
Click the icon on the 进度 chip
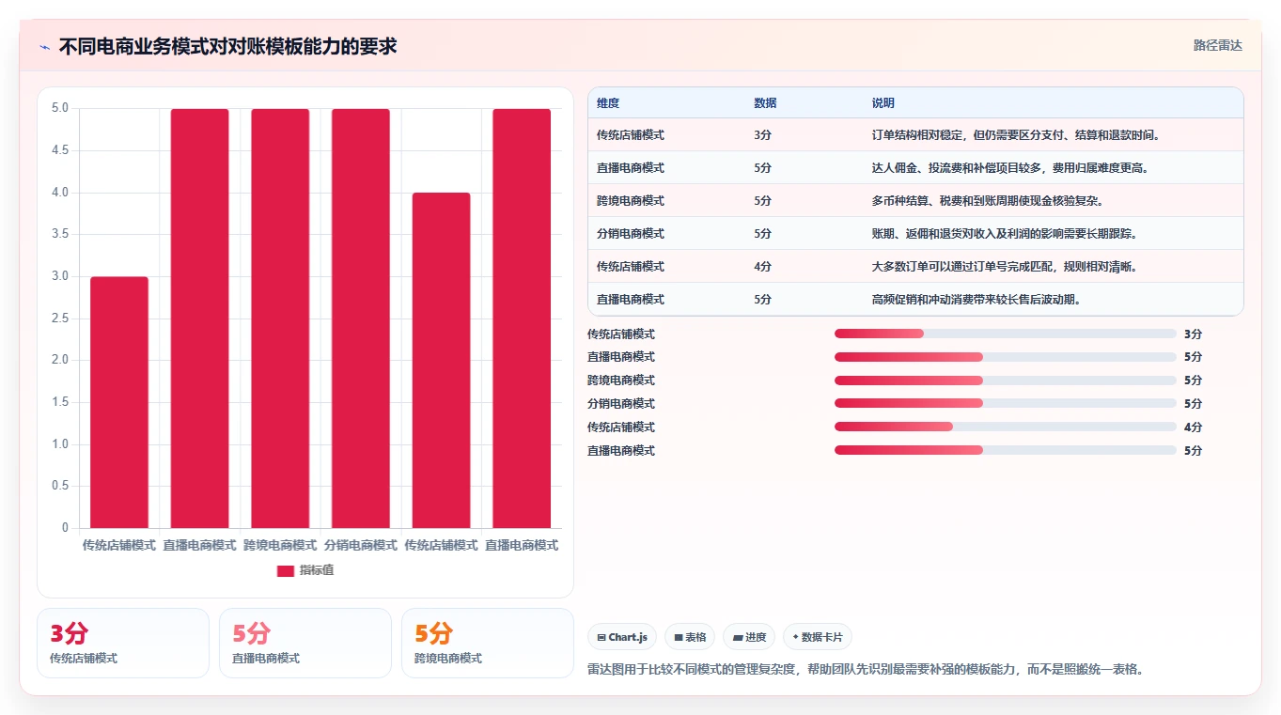point(738,638)
